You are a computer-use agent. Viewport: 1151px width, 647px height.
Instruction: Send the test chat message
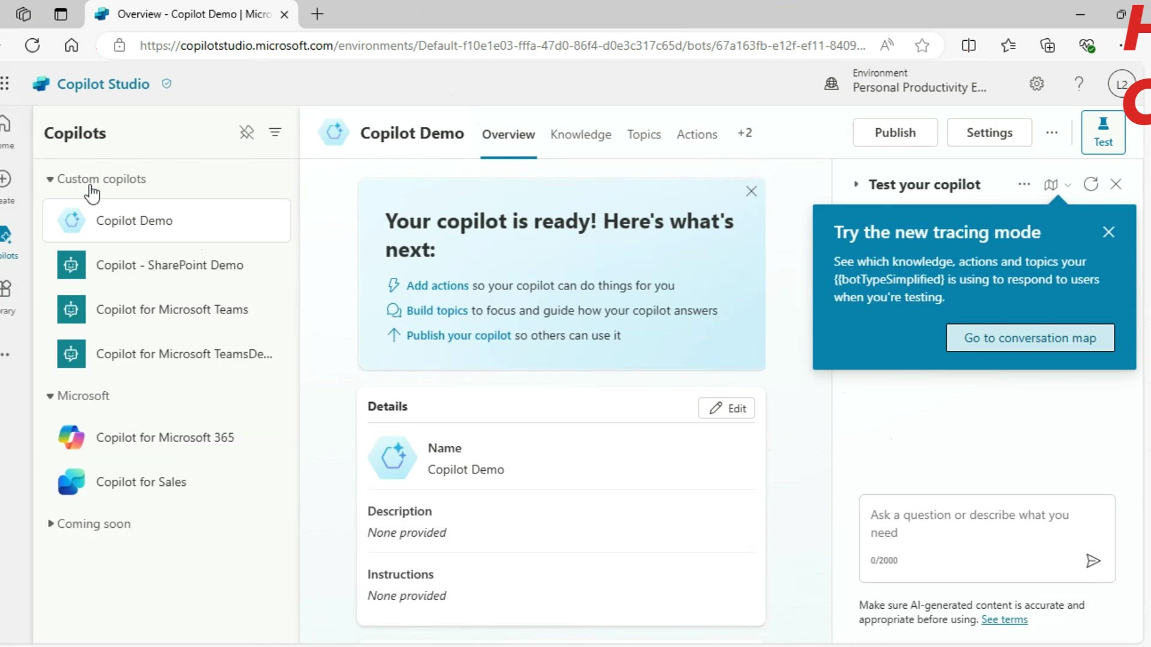pyautogui.click(x=1093, y=561)
